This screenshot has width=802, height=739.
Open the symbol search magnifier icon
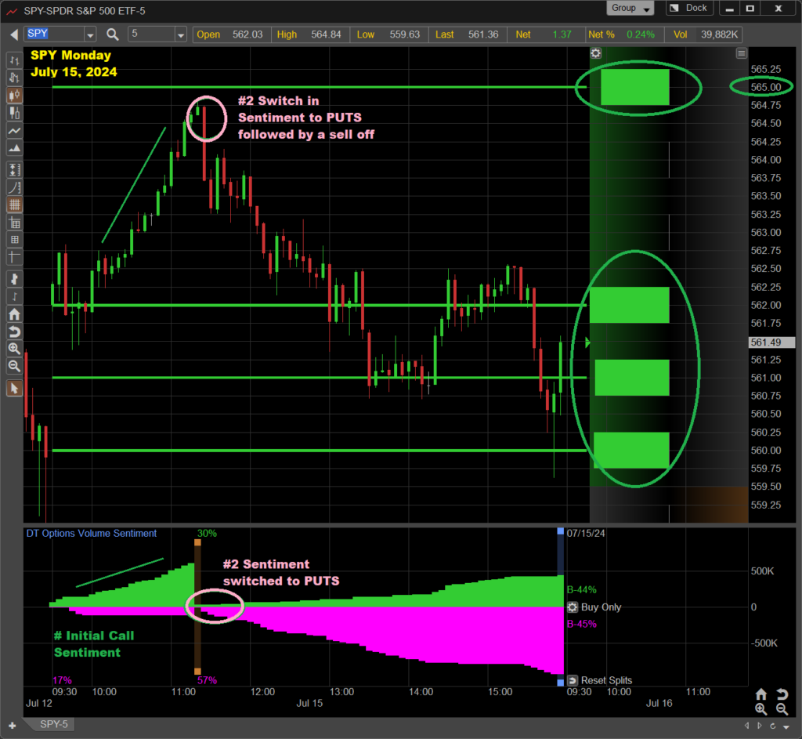[x=112, y=34]
